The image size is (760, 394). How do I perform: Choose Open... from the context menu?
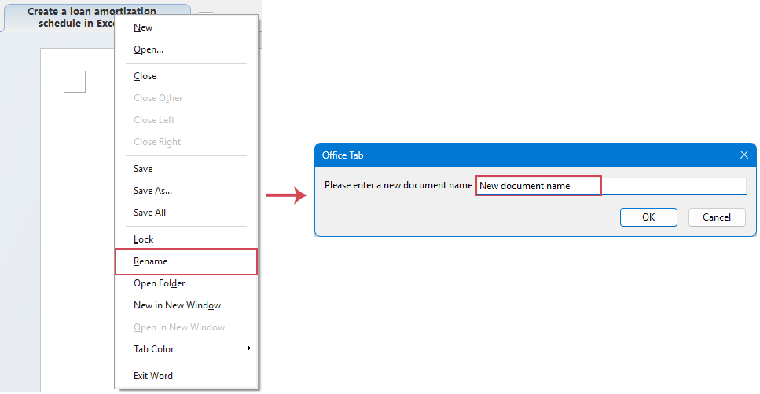coord(149,49)
